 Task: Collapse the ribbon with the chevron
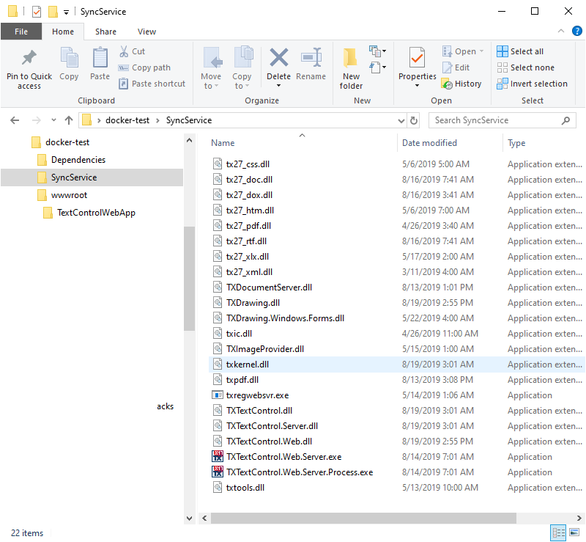point(561,31)
